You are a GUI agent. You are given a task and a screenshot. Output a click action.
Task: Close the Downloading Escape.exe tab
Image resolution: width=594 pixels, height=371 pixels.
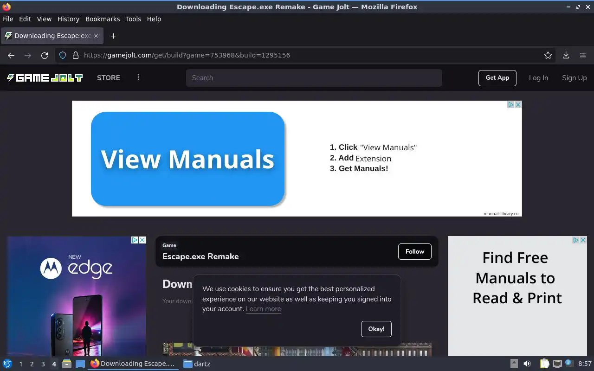[x=96, y=36]
